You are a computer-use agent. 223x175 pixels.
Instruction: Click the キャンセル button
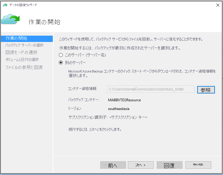(198, 165)
